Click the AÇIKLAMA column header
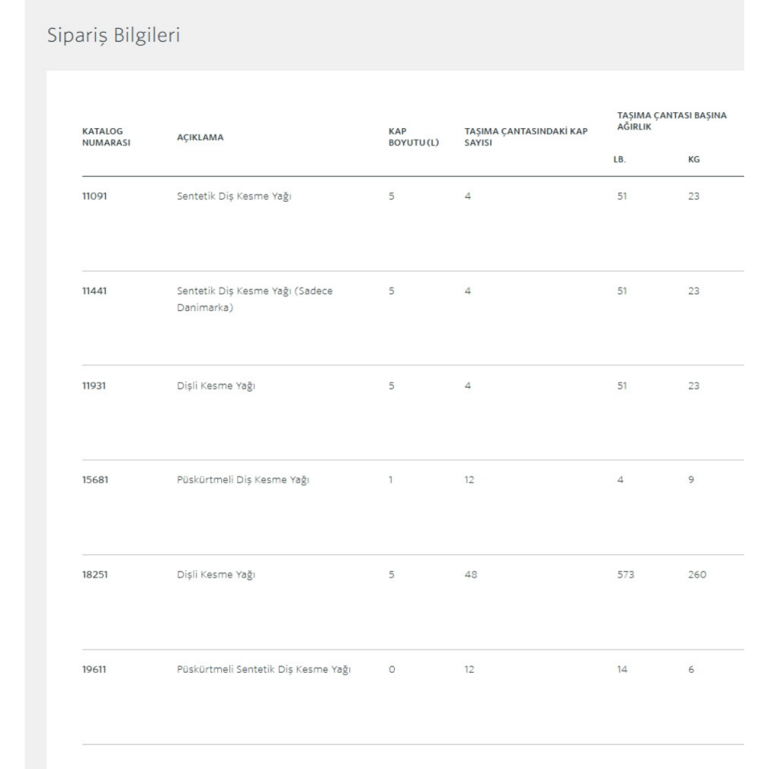The height and width of the screenshot is (769, 769). click(199, 137)
